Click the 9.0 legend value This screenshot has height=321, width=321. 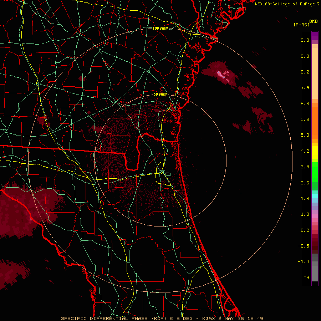coord(305,56)
